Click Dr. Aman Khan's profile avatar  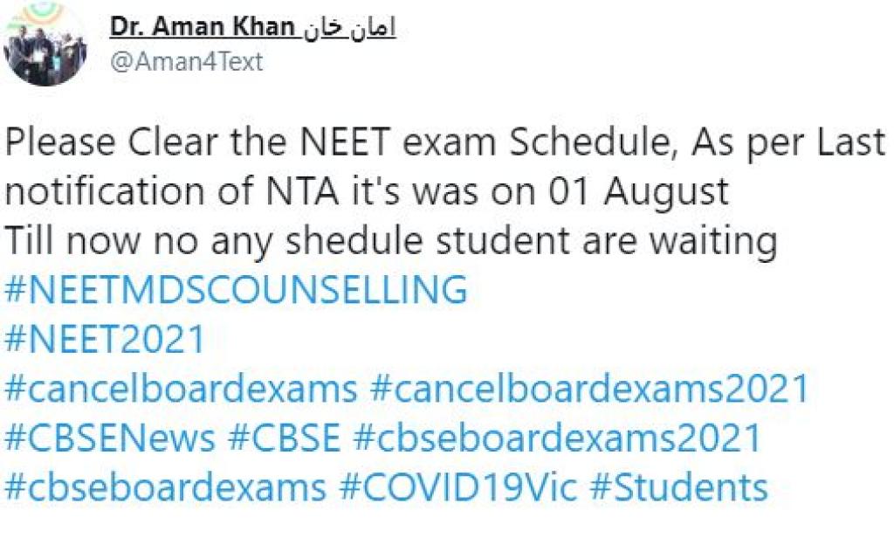[x=45, y=45]
